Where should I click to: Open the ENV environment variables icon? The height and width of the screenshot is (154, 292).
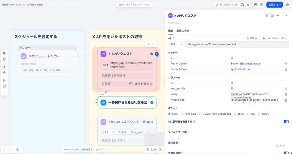click(256, 5)
